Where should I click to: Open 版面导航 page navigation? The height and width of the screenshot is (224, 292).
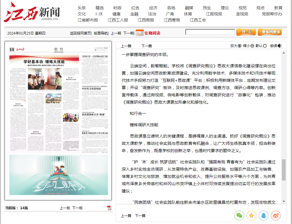point(101,33)
